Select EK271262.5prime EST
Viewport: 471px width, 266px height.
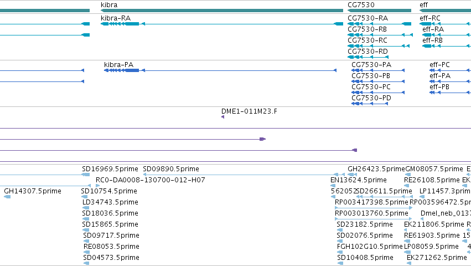point(408,263)
